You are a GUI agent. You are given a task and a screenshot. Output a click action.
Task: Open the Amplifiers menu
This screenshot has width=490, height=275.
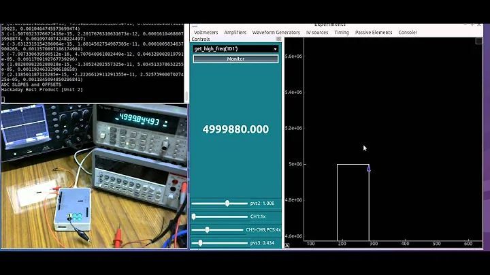point(235,33)
